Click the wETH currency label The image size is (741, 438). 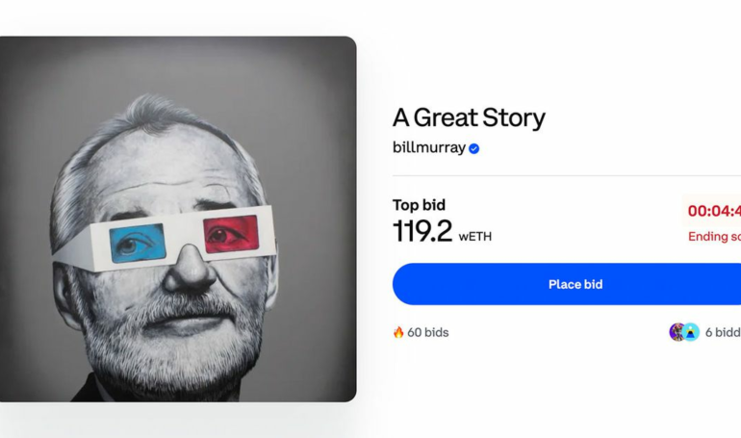coord(475,236)
